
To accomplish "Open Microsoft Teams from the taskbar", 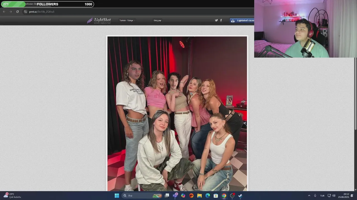I will (175, 196).
